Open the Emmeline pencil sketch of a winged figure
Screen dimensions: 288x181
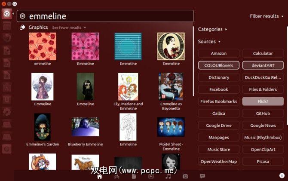point(128,127)
